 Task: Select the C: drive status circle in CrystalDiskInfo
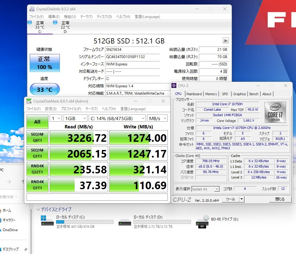pyautogui.click(x=30, y=22)
